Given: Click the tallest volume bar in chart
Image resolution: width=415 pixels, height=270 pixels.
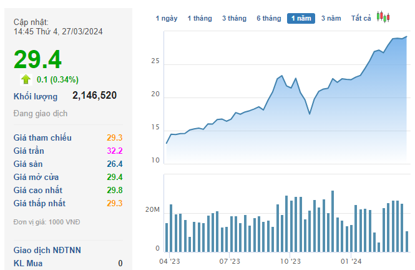Looking at the screenshot, I should point(333,221).
